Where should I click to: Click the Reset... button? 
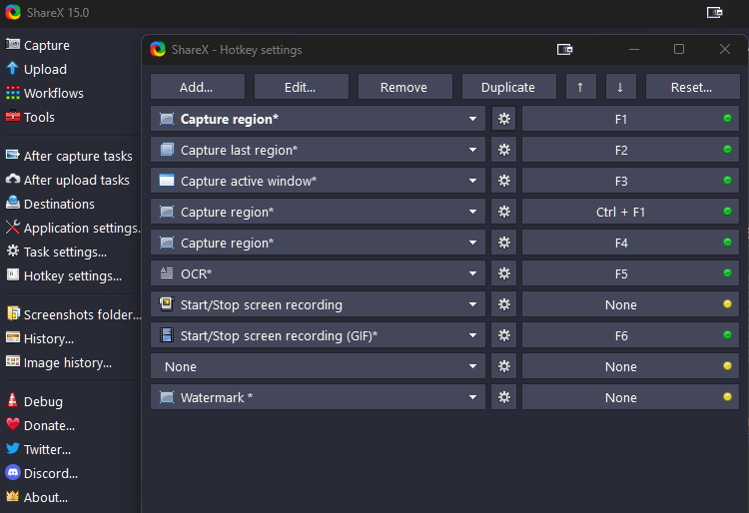[x=692, y=87]
